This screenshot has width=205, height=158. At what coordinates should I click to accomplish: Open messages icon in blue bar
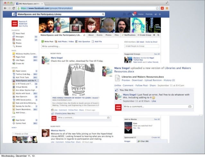[x=129, y=14]
